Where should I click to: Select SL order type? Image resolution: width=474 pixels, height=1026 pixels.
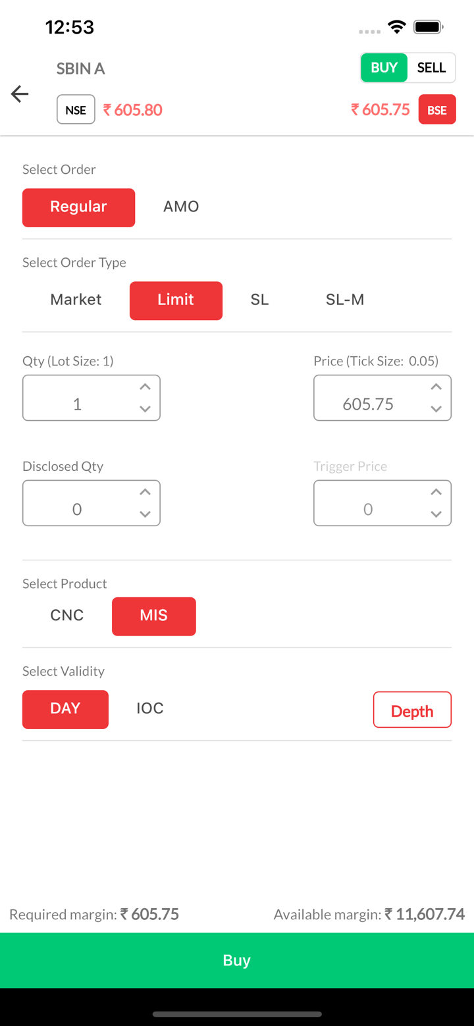[259, 300]
